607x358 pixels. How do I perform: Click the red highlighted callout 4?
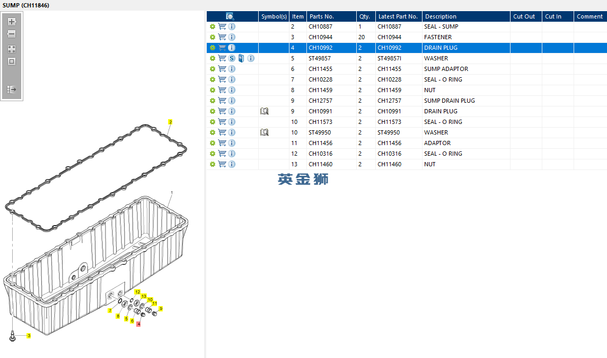pyautogui.click(x=138, y=324)
